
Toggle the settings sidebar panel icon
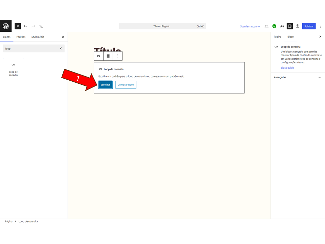click(289, 26)
